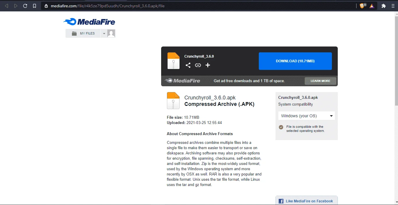Open the Windows (your OS) dropdown
398x205 pixels.
[306, 116]
